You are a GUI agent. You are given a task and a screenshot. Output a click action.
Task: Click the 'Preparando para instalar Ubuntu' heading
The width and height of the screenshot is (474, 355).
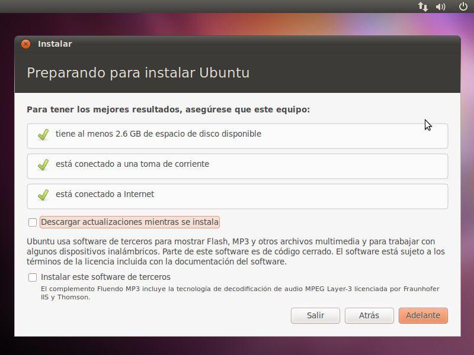click(138, 73)
